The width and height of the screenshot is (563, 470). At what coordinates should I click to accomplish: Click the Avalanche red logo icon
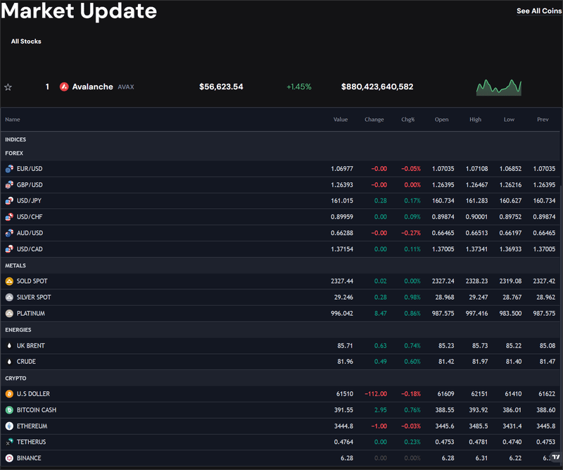[x=64, y=87]
